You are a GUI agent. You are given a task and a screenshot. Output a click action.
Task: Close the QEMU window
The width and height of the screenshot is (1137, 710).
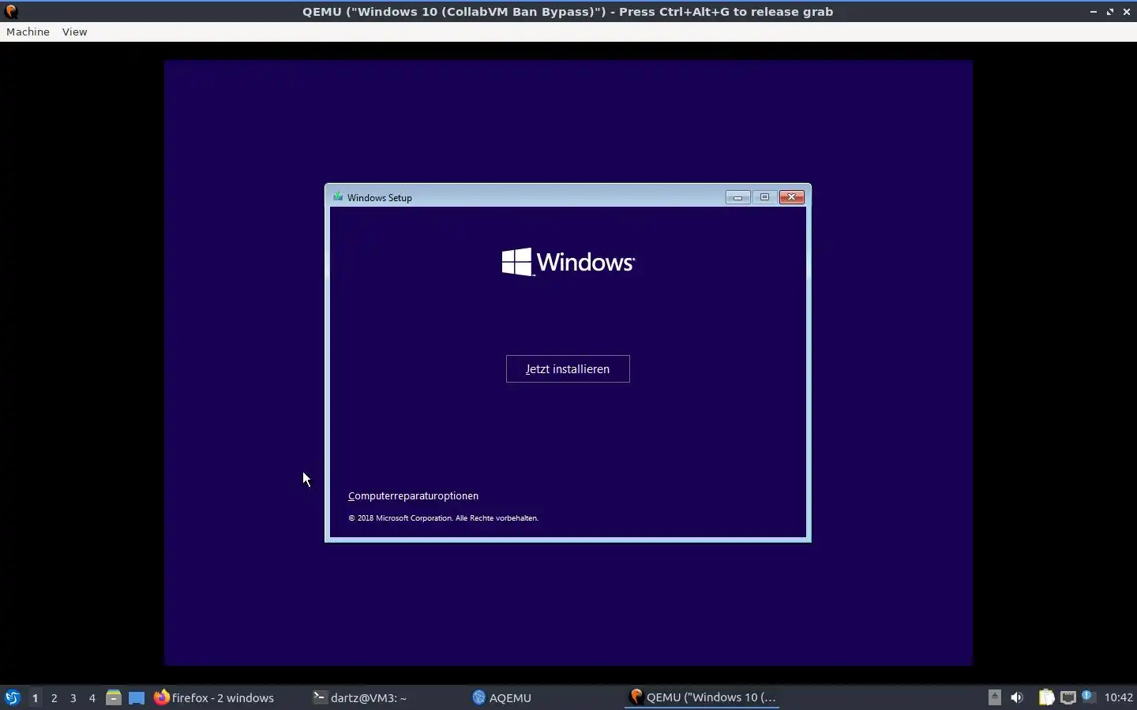pyautogui.click(x=1127, y=12)
